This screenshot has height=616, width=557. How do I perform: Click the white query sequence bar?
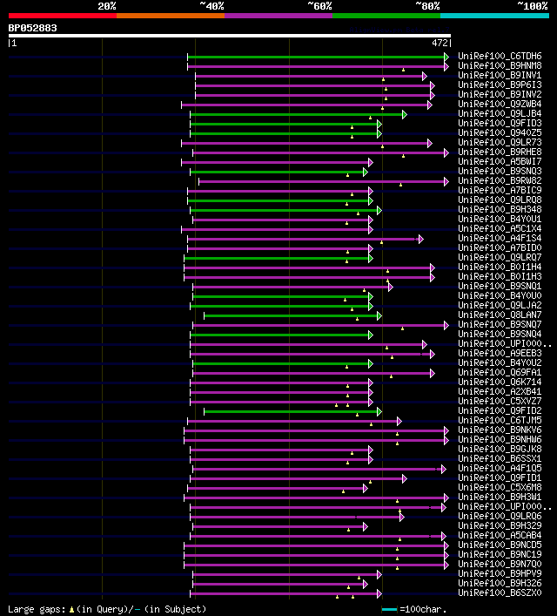[230, 36]
